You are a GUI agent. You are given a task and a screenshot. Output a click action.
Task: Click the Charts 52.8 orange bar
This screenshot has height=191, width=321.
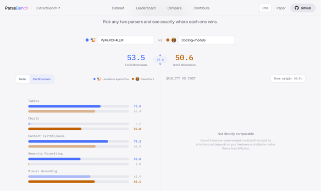55,129
